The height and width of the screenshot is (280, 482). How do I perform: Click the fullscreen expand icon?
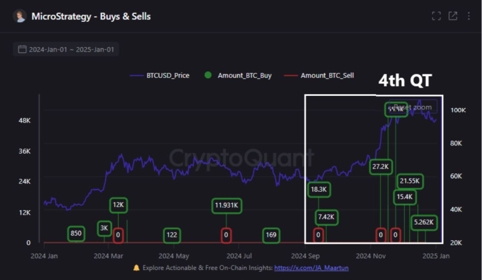click(x=436, y=16)
